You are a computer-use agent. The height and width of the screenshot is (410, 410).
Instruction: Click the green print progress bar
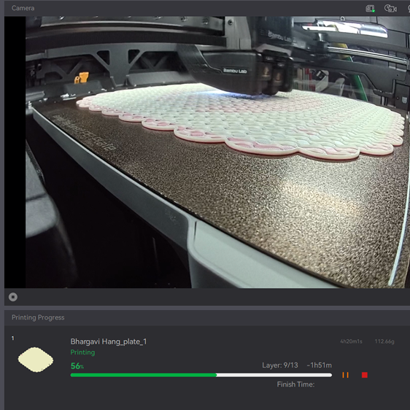[201, 375]
